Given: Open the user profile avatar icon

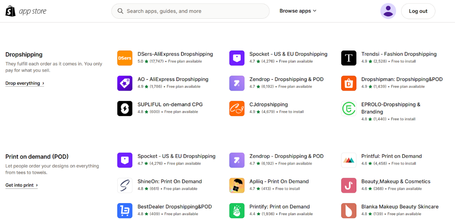Looking at the screenshot, I should click(388, 11).
